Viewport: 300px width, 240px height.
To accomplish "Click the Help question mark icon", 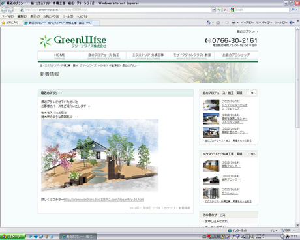I will [x=292, y=22].
